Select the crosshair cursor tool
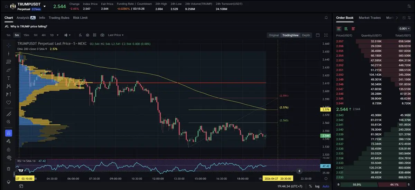 pos(9,45)
